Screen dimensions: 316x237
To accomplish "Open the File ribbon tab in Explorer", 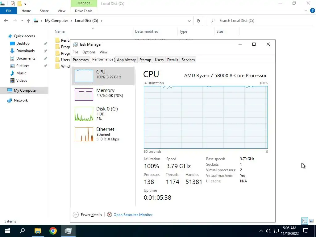I will point(9,11).
